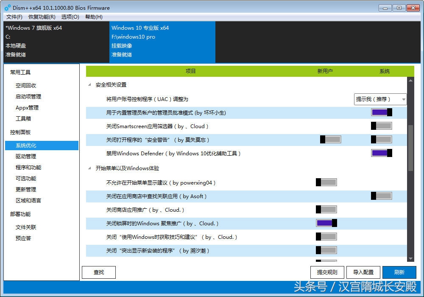424x297 pixels.
Task: Open Appx管理 in the sidebar
Action: pyautogui.click(x=27, y=108)
